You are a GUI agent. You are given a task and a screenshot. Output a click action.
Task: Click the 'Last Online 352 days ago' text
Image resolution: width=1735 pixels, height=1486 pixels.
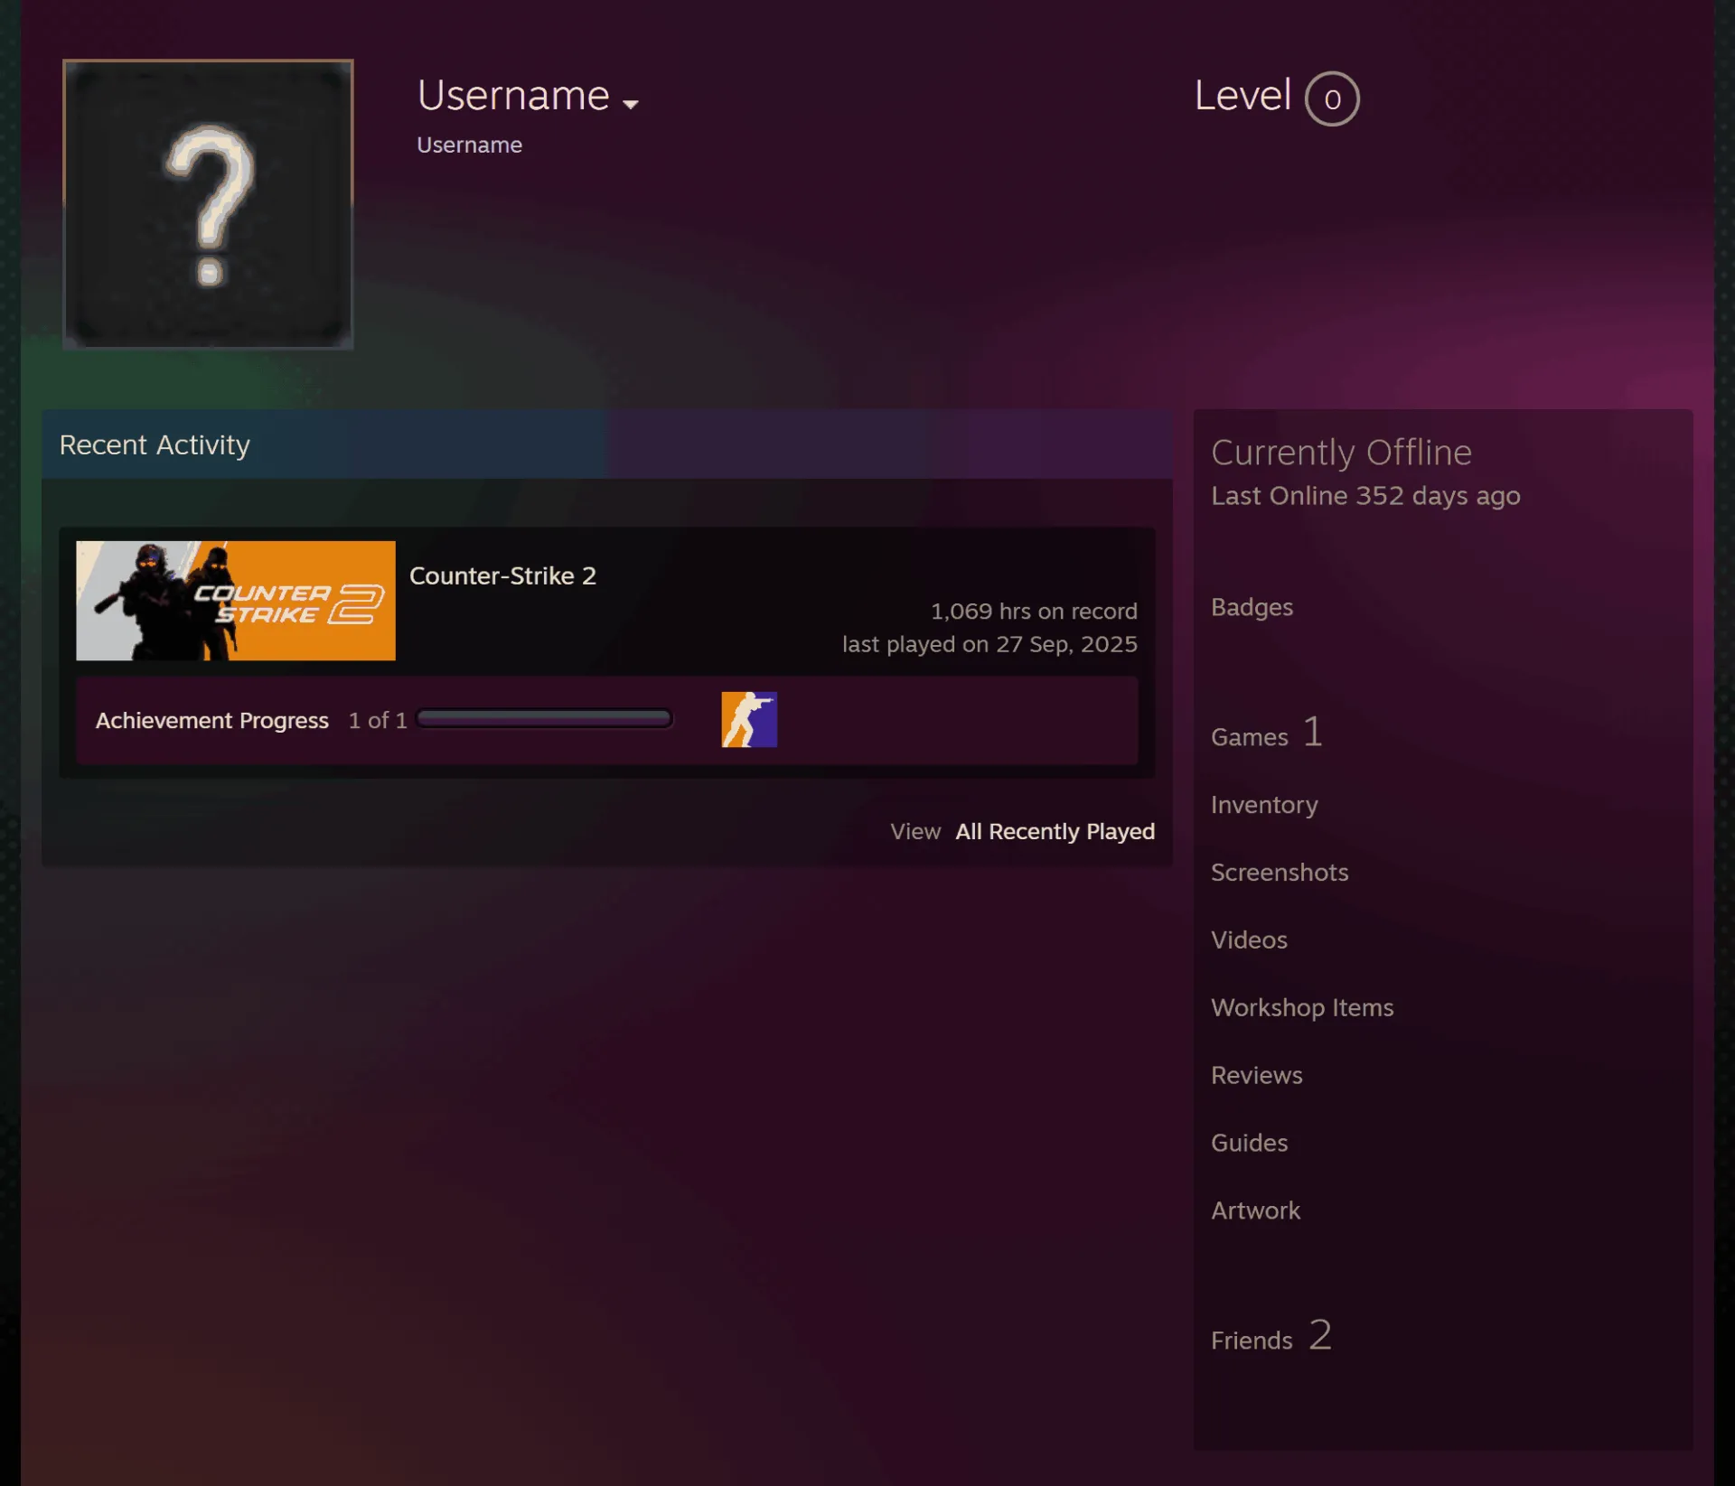[x=1365, y=496]
